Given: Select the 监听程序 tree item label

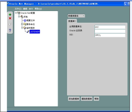Looking at the screenshot, I should [31, 28].
